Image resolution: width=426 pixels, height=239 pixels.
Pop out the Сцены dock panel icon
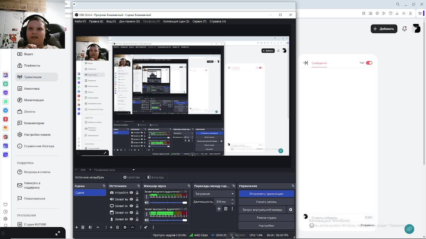pyautogui.click(x=104, y=186)
